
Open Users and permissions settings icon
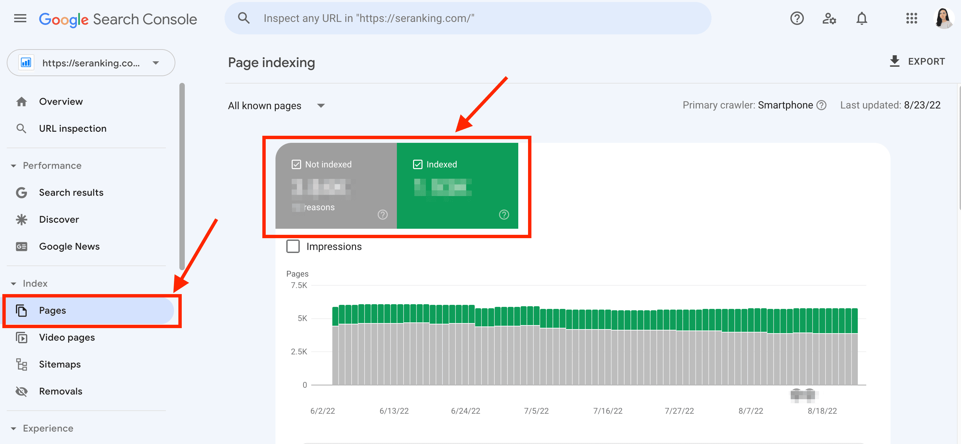(x=829, y=18)
